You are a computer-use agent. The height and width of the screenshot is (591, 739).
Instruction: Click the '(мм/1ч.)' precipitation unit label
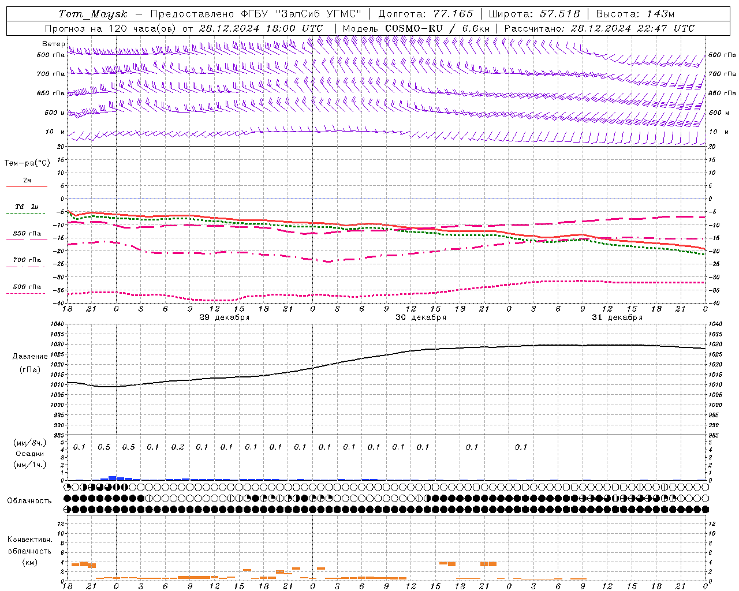pos(30,465)
